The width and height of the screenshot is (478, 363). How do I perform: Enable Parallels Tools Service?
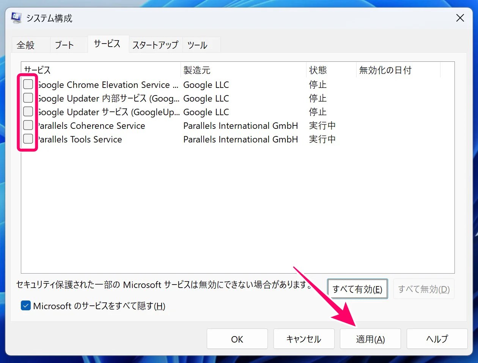point(28,139)
